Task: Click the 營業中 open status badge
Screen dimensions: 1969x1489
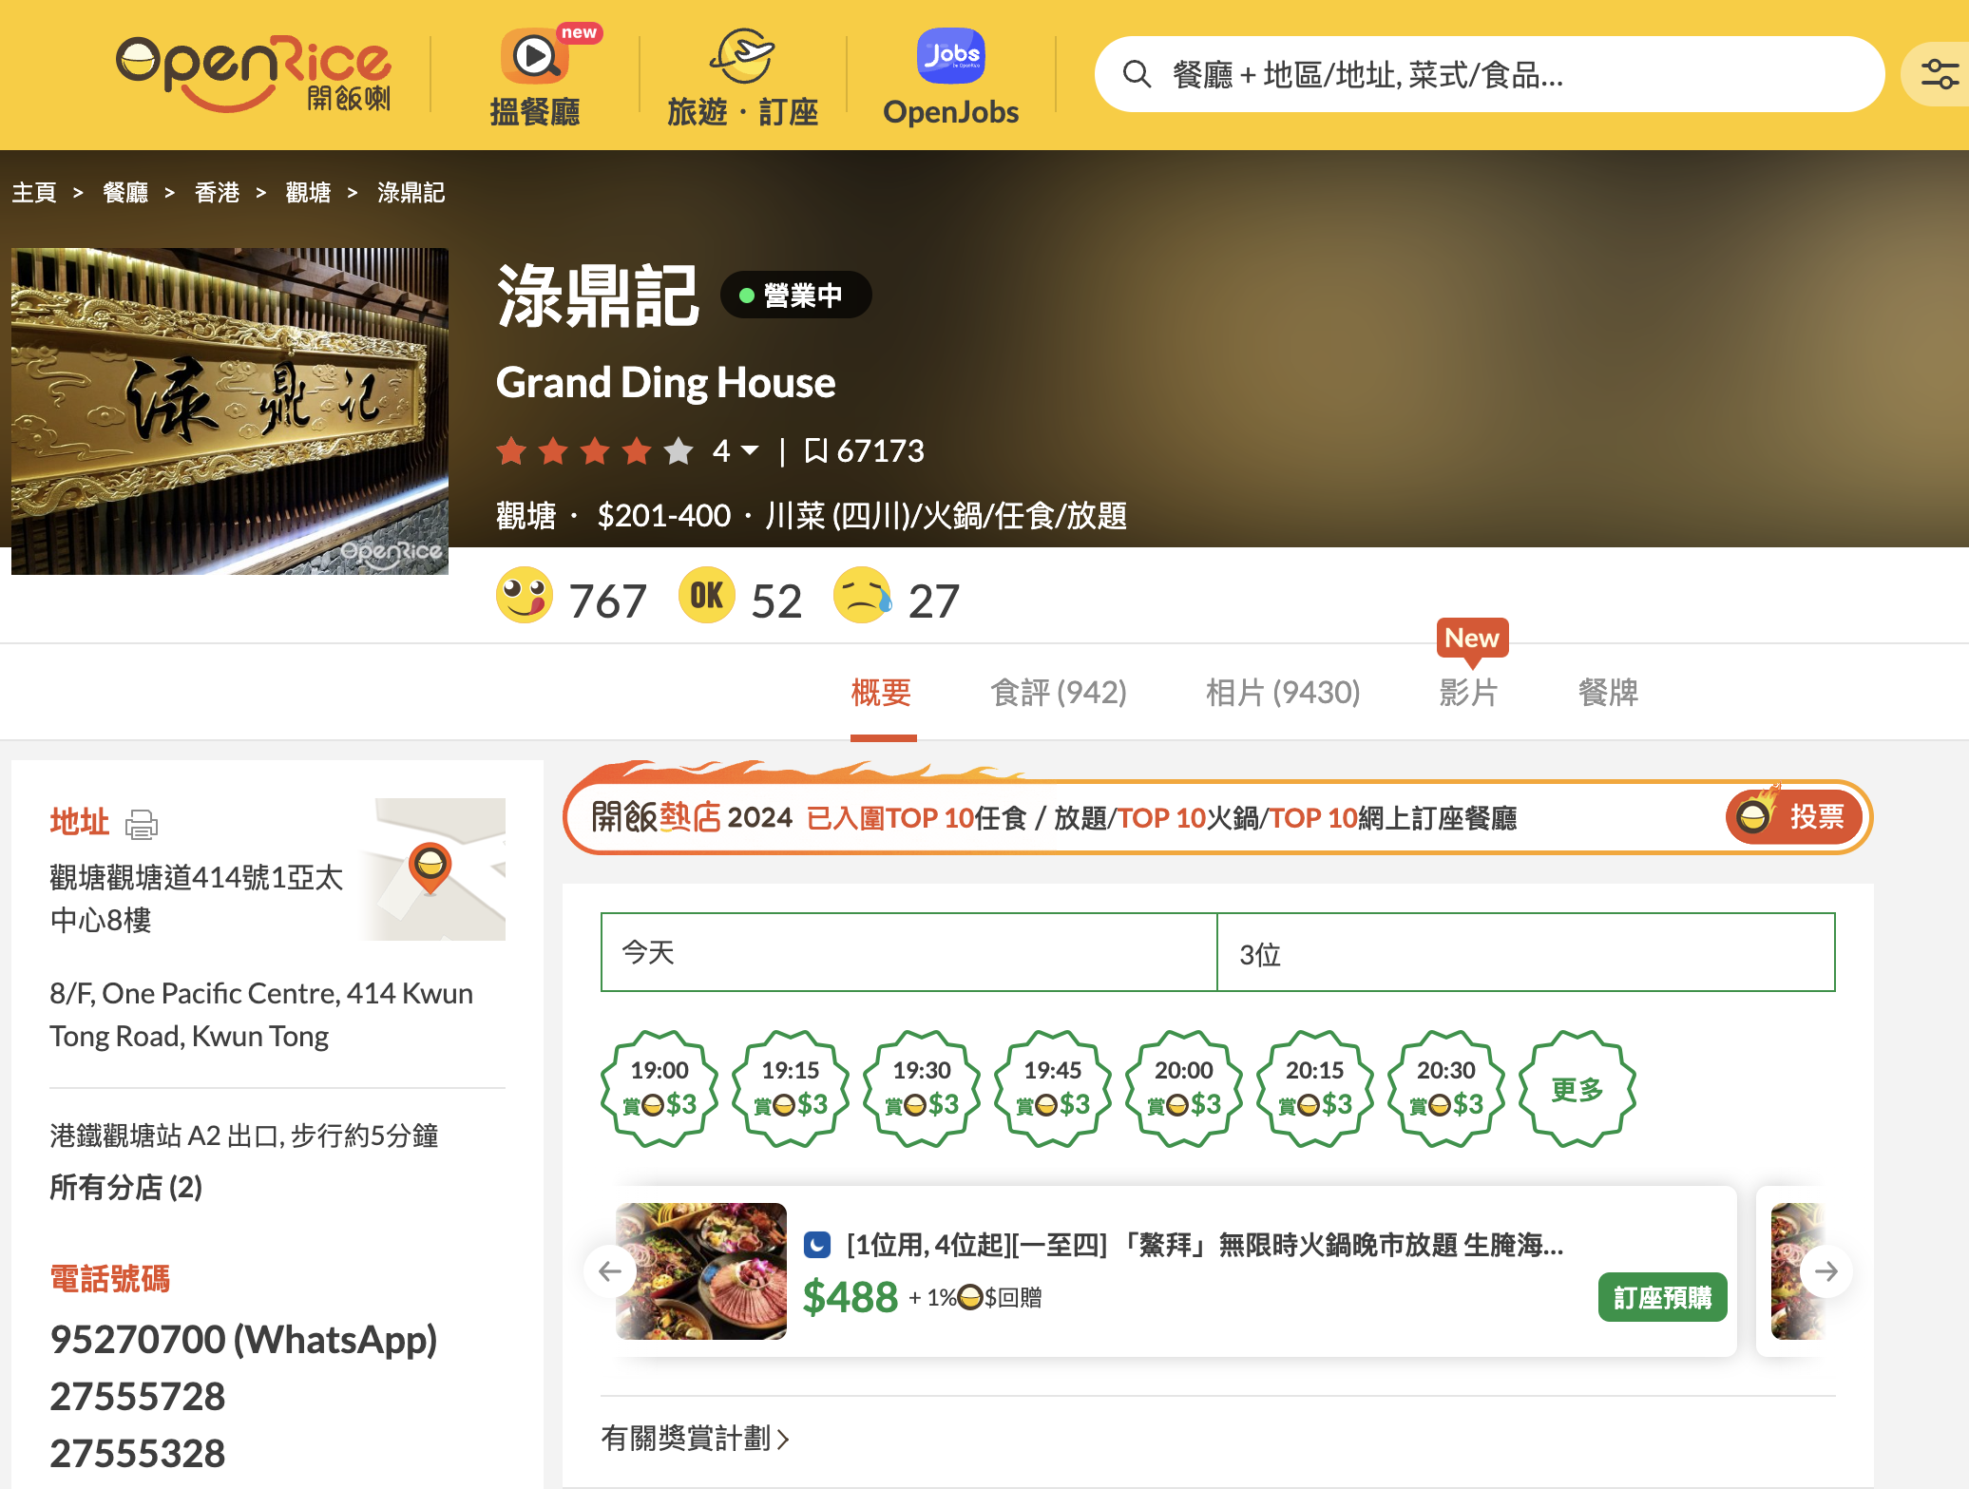Action: coord(796,296)
